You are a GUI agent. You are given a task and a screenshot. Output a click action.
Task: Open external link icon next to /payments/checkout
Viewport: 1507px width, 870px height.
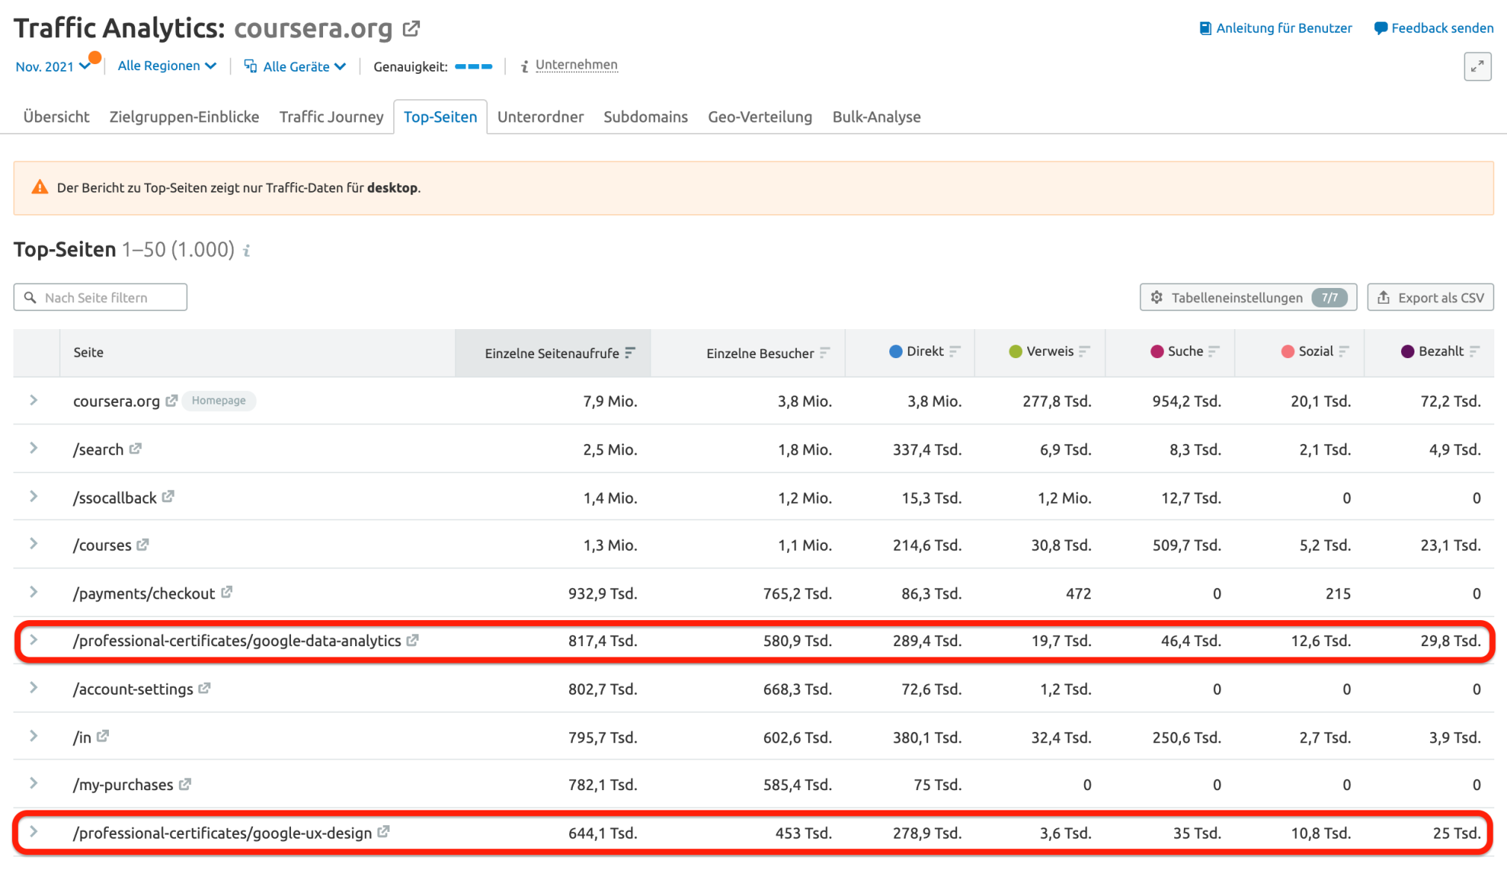coord(227,592)
